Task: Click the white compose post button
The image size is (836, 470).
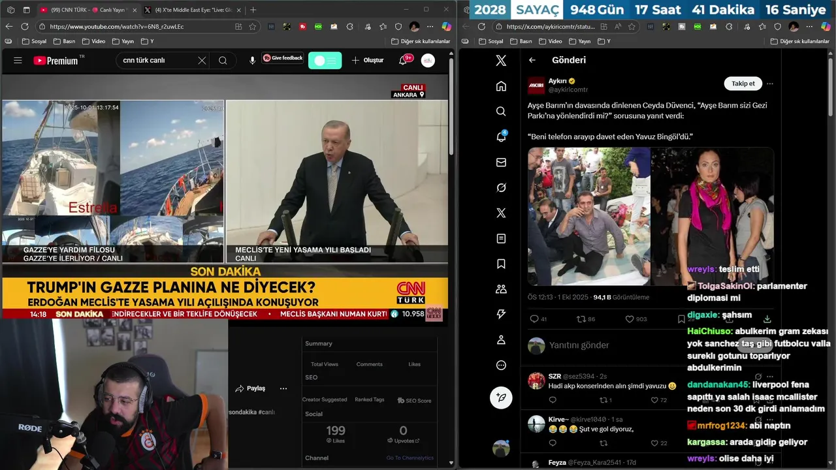Action: tap(501, 398)
